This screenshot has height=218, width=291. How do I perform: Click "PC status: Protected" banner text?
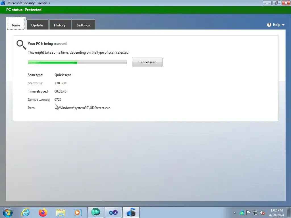[x=24, y=10]
